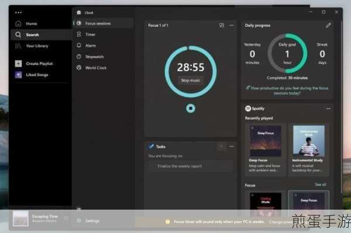Open the Coding Mode playlist thumbnail
This screenshot has height=233, width=351.
pos(266,204)
